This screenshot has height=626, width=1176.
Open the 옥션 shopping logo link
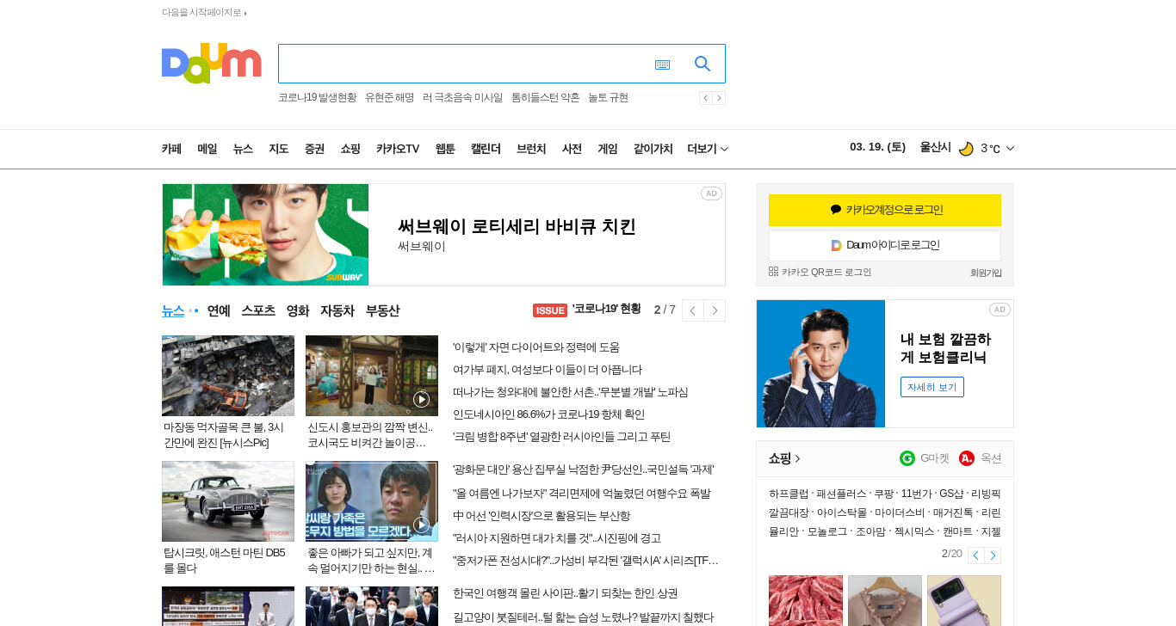coord(981,458)
